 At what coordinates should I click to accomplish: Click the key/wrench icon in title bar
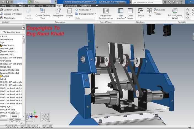coord(169,2)
